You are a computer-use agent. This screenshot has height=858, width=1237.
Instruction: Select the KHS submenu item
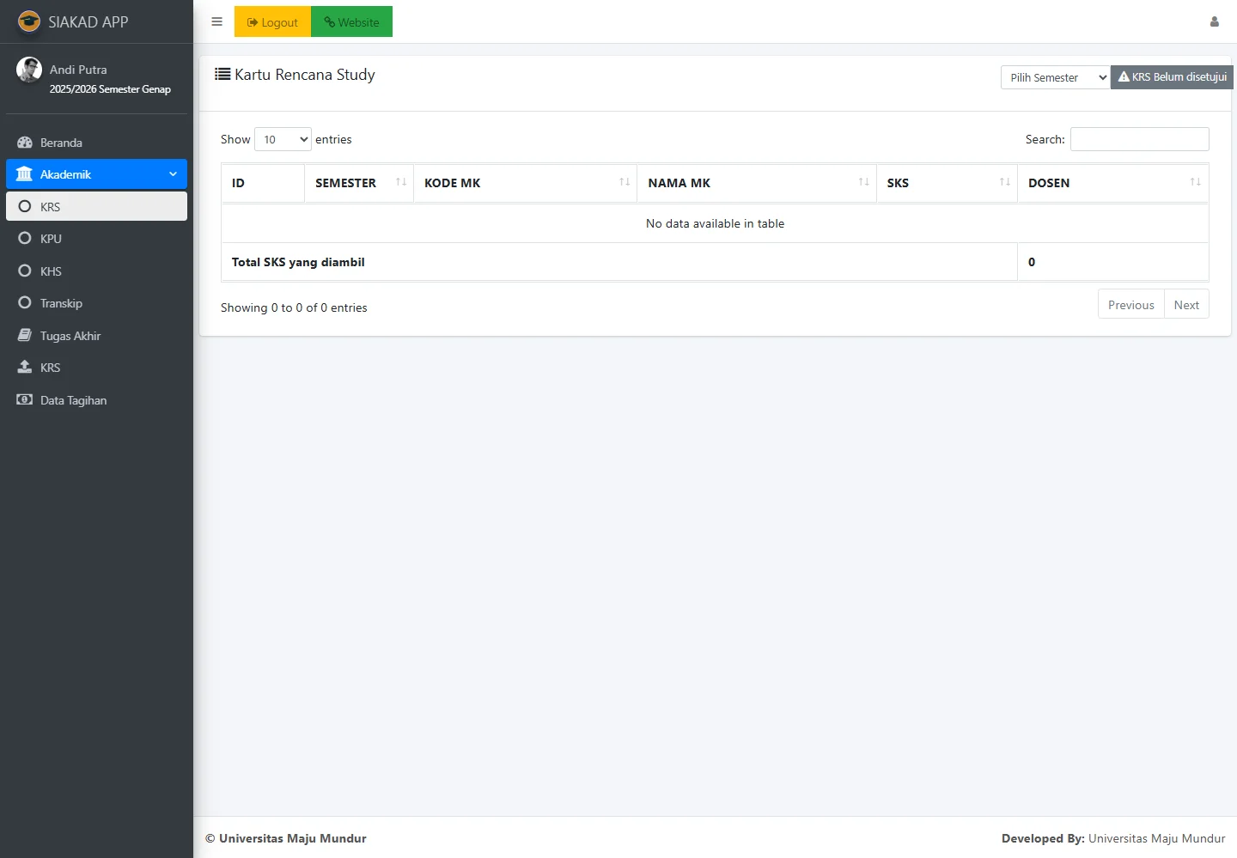point(51,271)
